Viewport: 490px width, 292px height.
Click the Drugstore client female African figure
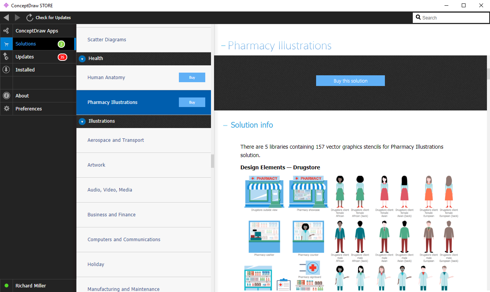(340, 191)
